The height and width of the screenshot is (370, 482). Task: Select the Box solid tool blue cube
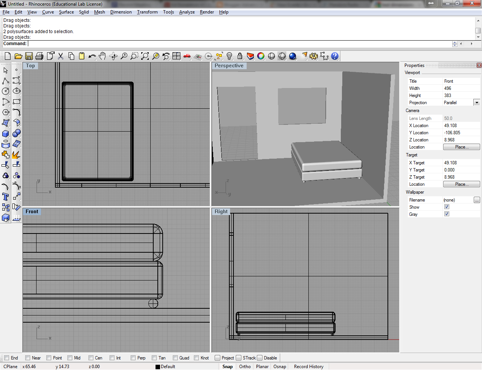coord(6,133)
